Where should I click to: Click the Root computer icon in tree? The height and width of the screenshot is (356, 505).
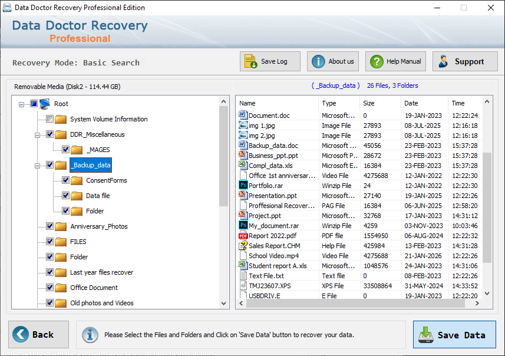coord(45,104)
